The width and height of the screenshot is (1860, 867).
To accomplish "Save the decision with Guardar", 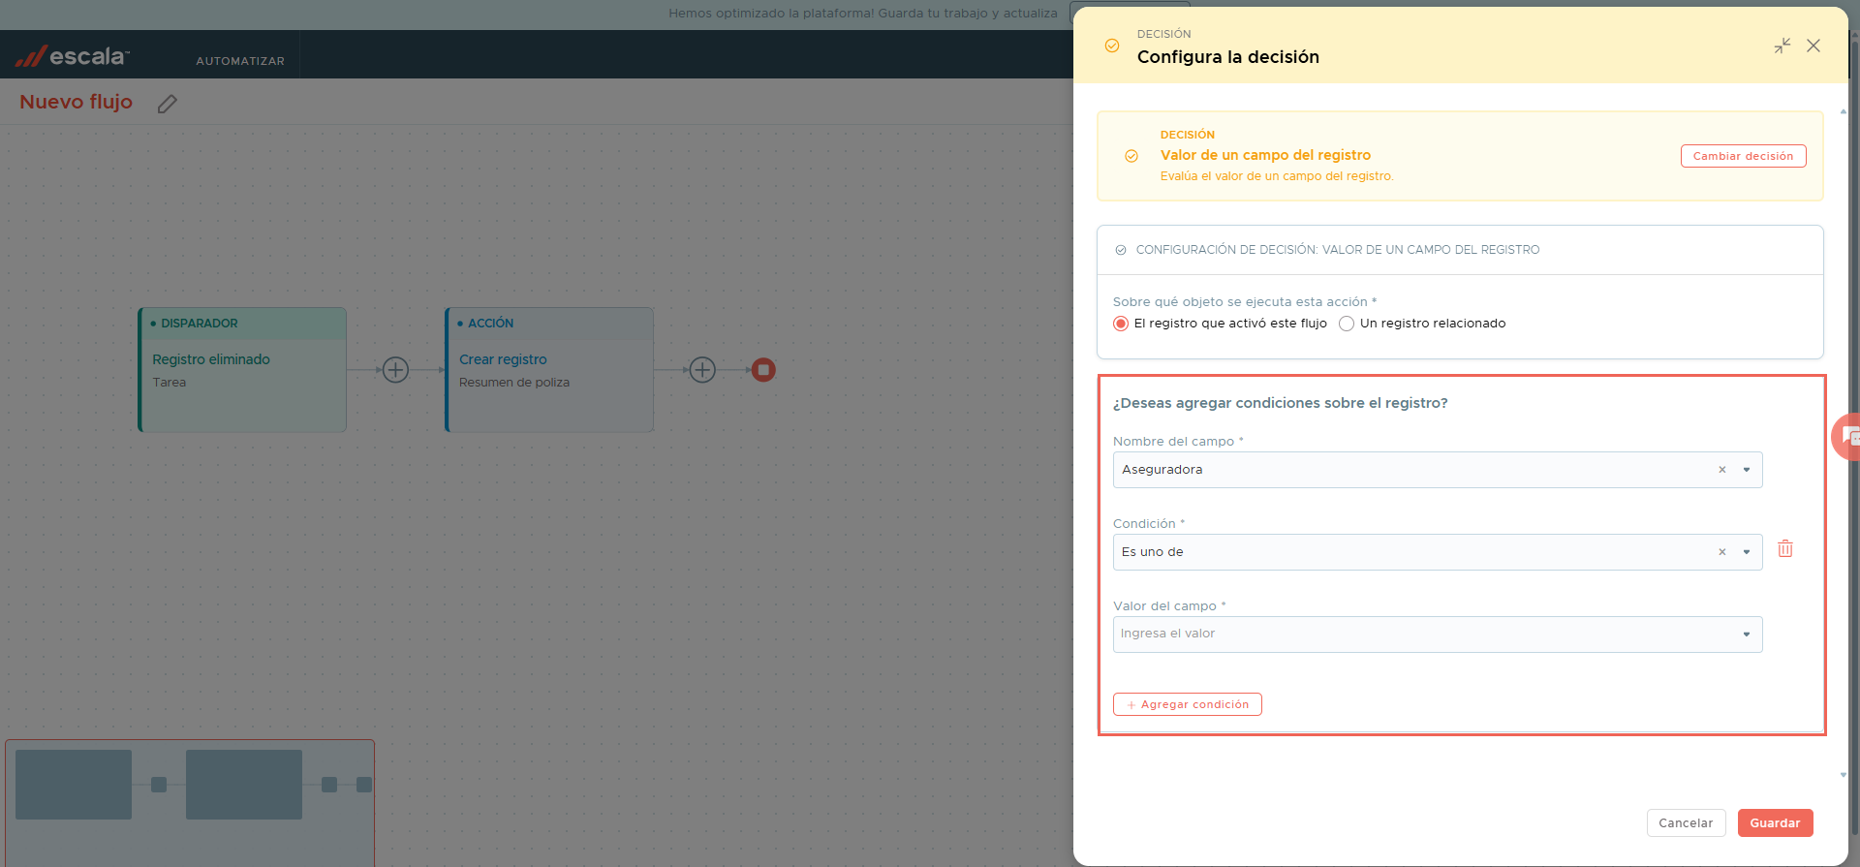I will (x=1775, y=822).
